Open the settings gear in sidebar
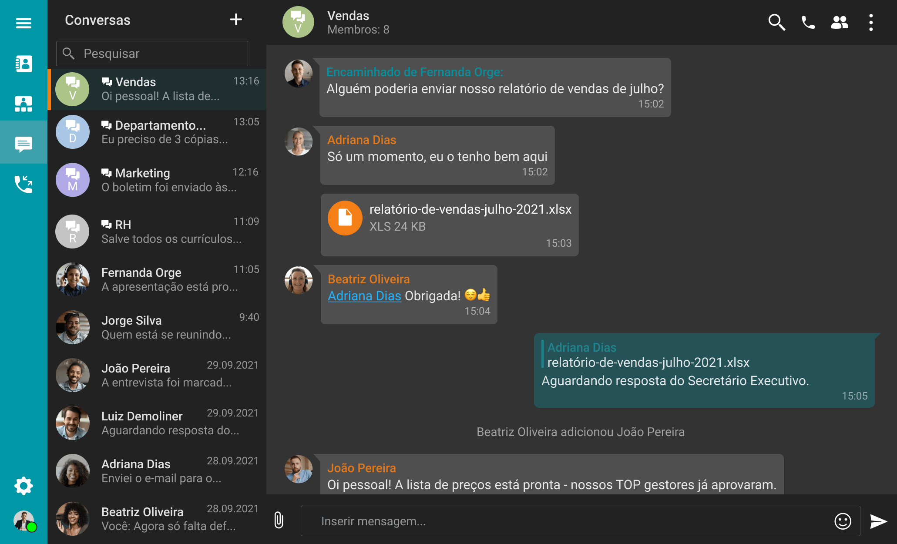Viewport: 897px width, 544px height. point(23,486)
